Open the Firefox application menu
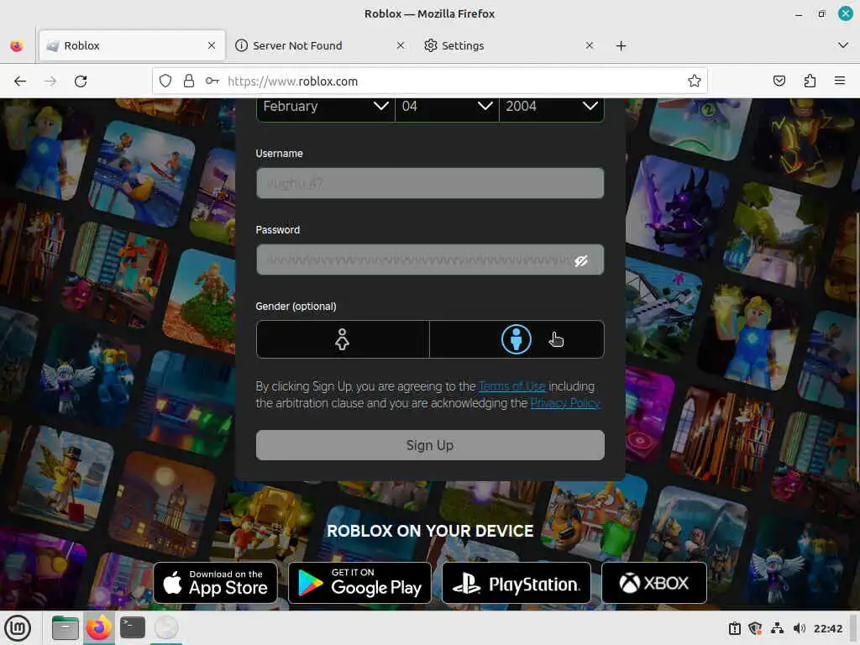This screenshot has width=860, height=645. coord(840,81)
